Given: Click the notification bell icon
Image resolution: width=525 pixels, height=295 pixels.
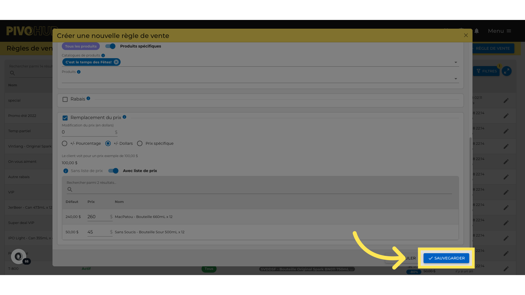Looking at the screenshot, I should (477, 31).
